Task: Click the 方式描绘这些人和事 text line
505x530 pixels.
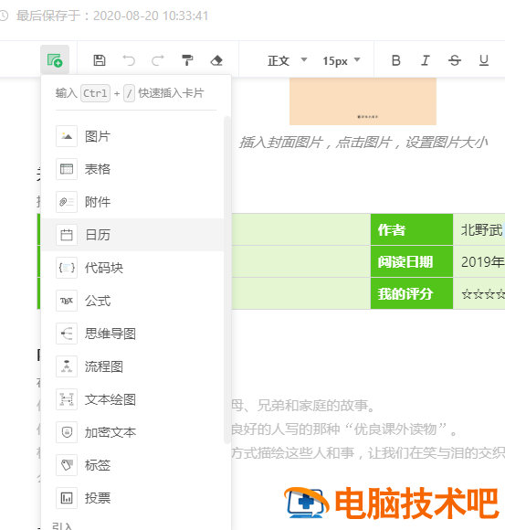Action: (368, 453)
